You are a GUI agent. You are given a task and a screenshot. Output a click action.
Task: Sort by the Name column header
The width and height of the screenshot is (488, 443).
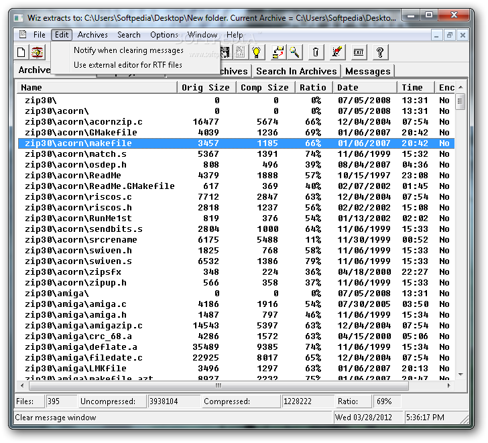[97, 87]
